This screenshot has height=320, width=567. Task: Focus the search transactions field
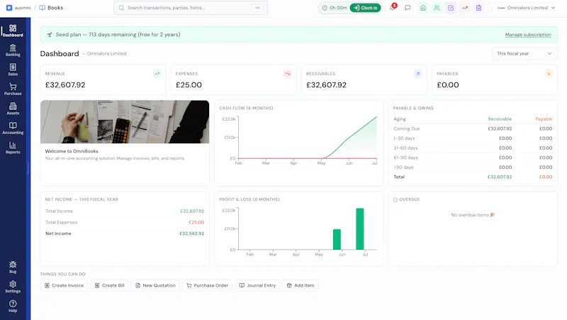pos(191,8)
